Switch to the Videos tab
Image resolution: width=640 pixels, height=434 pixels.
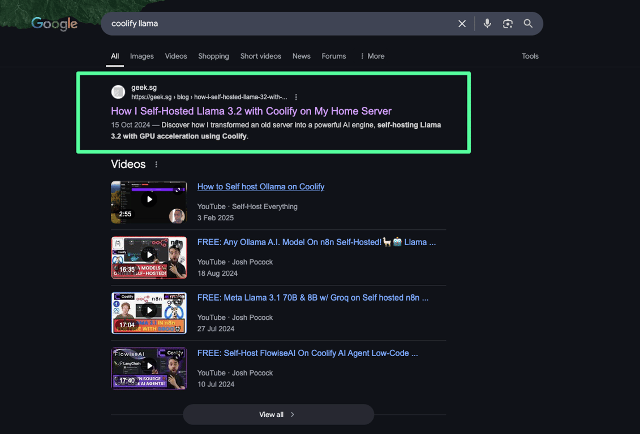(x=176, y=57)
